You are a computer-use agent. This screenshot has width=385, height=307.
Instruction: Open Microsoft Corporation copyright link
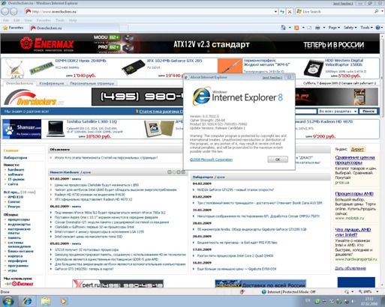pyautogui.click(x=211, y=159)
